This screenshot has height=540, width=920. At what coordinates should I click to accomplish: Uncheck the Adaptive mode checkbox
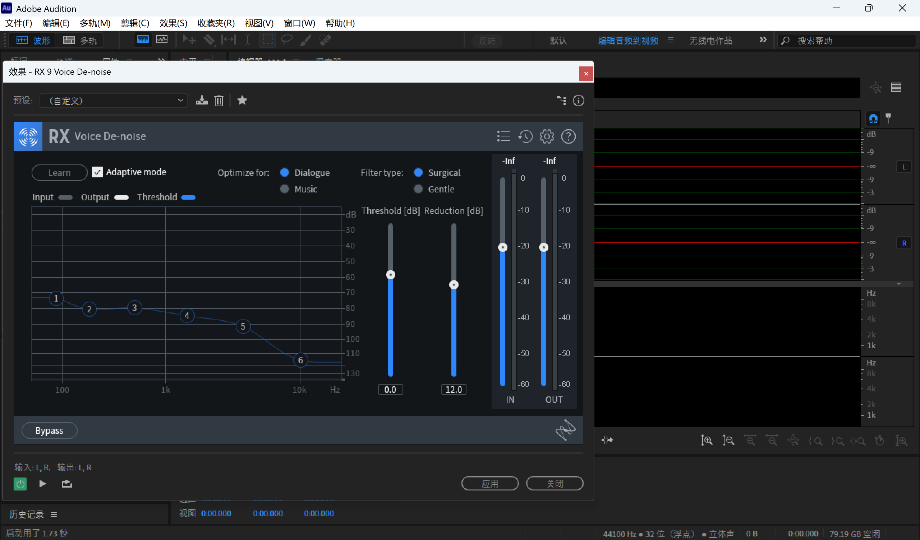tap(97, 172)
